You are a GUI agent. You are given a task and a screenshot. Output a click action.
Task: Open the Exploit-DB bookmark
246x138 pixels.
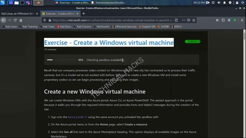coord(147,26)
